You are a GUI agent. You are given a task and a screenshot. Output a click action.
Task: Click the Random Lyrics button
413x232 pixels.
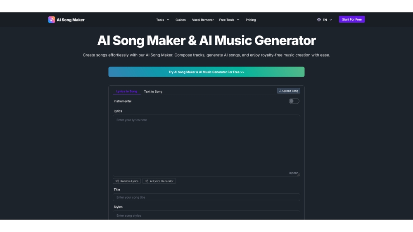127,181
